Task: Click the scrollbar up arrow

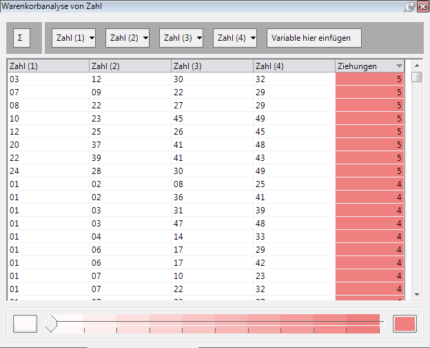Action: [417, 66]
